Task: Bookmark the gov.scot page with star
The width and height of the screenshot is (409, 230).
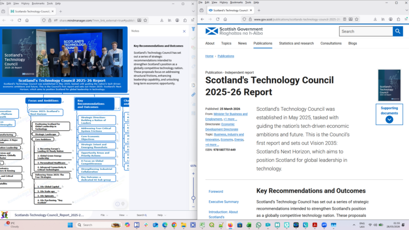Action: coord(357,19)
